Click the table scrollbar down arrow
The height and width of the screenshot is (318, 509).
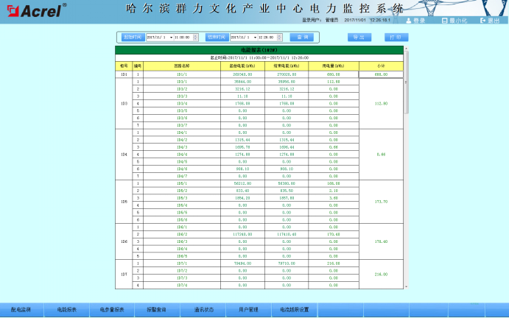(x=406, y=287)
